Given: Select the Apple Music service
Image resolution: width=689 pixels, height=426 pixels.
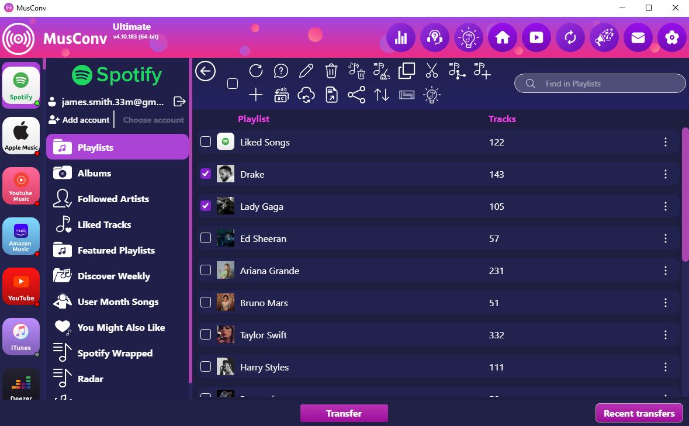Looking at the screenshot, I should (x=21, y=135).
